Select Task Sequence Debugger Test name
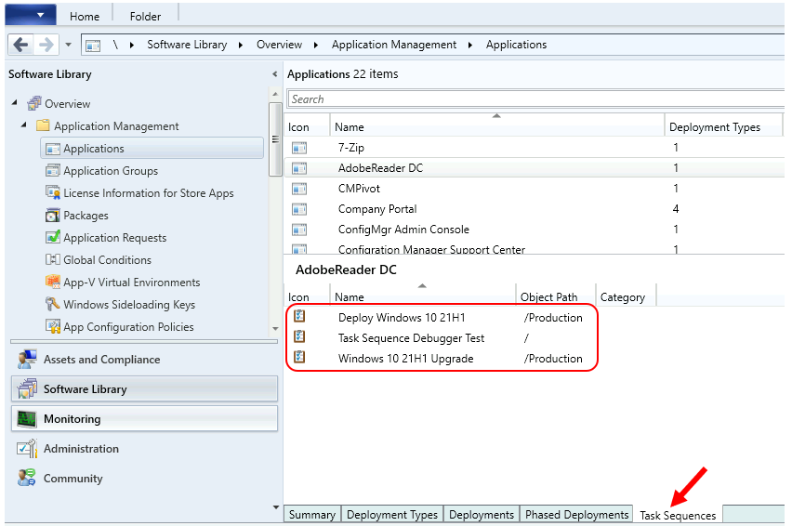Screen dimensions: 792x526 [411, 338]
